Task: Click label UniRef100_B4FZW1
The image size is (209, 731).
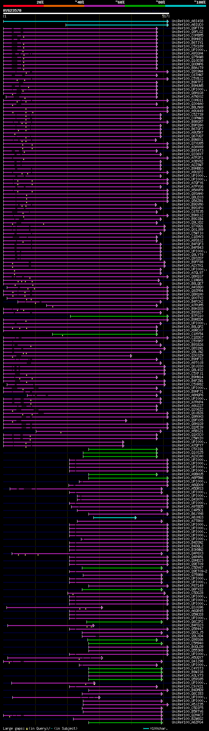Action: (x=187, y=381)
